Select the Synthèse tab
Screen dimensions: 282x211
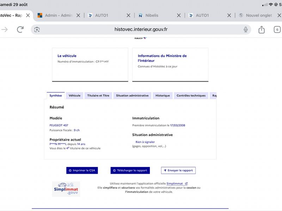coord(56,95)
